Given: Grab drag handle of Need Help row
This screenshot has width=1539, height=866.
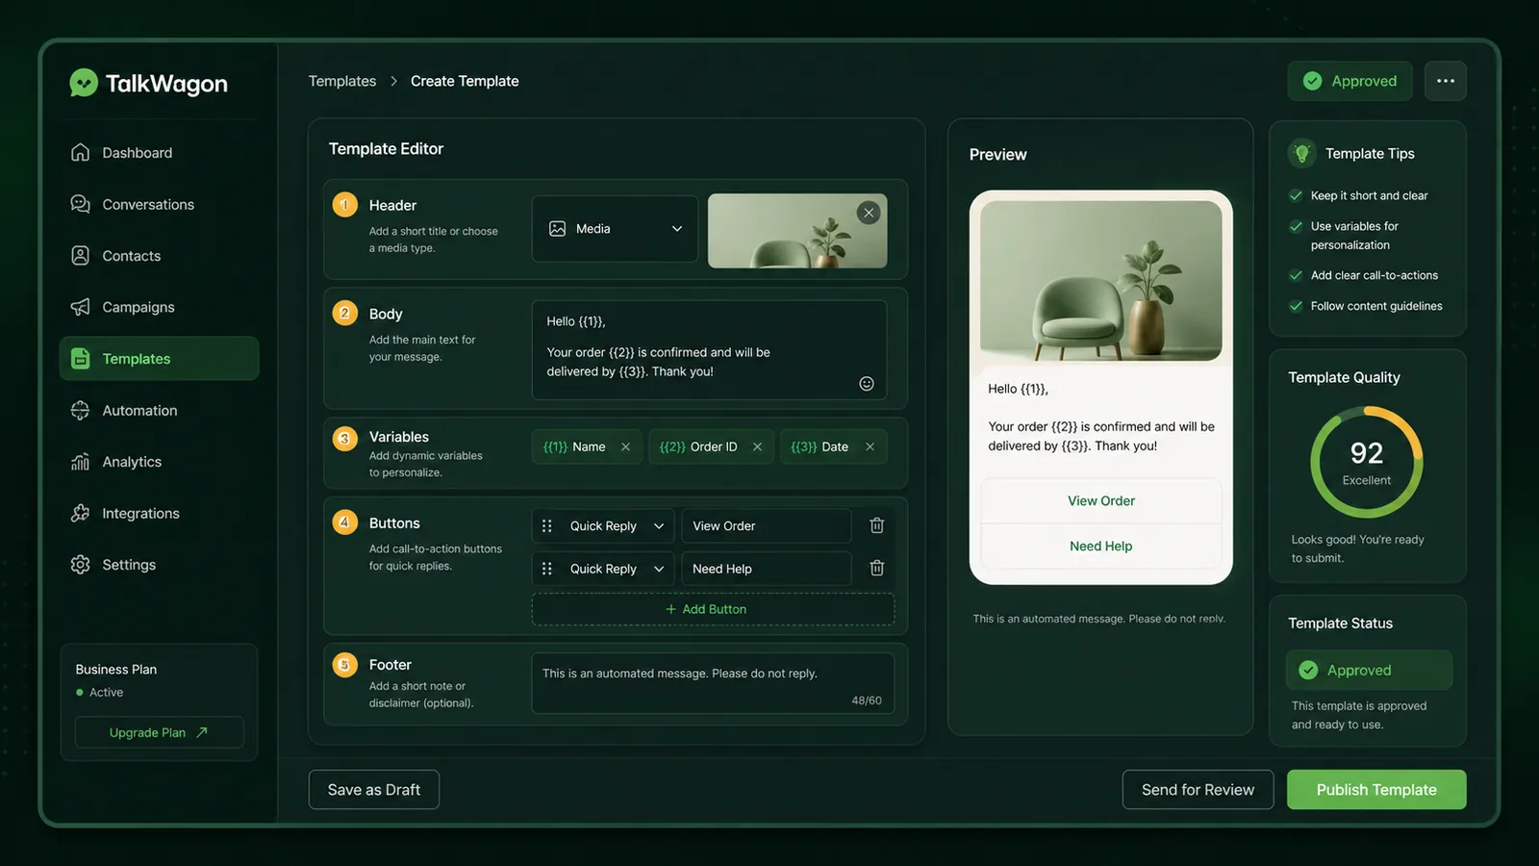Looking at the screenshot, I should [x=547, y=569].
